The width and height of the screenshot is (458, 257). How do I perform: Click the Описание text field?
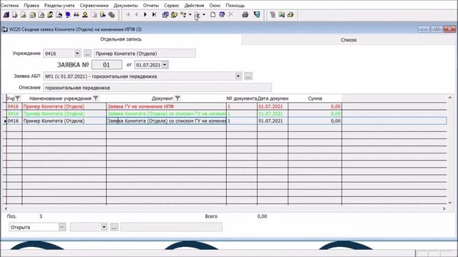[x=157, y=87]
